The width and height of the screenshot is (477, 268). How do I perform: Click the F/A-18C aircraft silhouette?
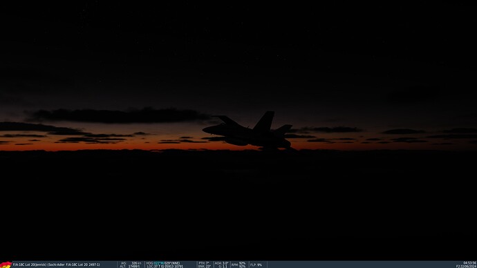click(250, 131)
